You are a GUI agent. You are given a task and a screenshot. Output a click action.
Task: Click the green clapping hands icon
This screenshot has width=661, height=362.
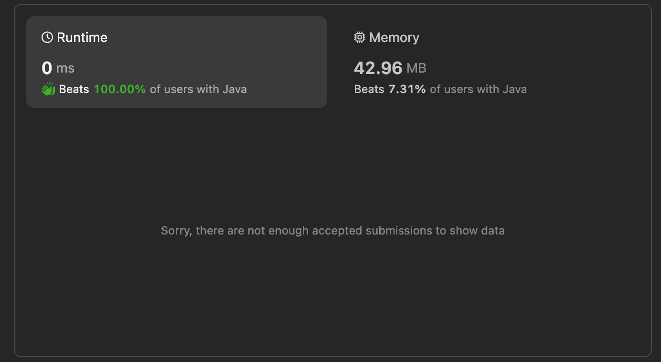click(48, 89)
